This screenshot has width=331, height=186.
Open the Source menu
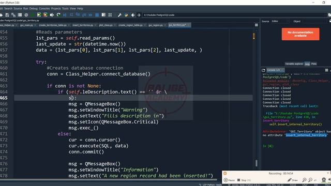coord(18,8)
